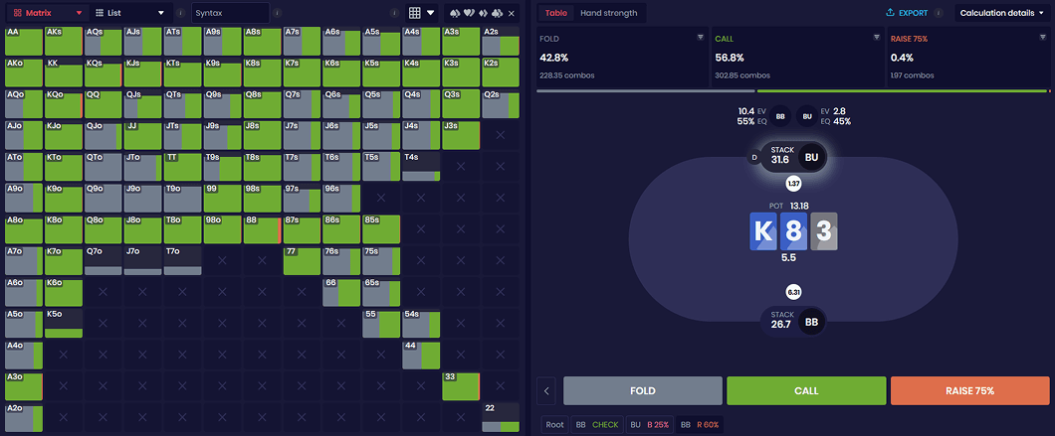The image size is (1055, 436).
Task: Select the KK hand cell in matrix
Action: (64, 72)
